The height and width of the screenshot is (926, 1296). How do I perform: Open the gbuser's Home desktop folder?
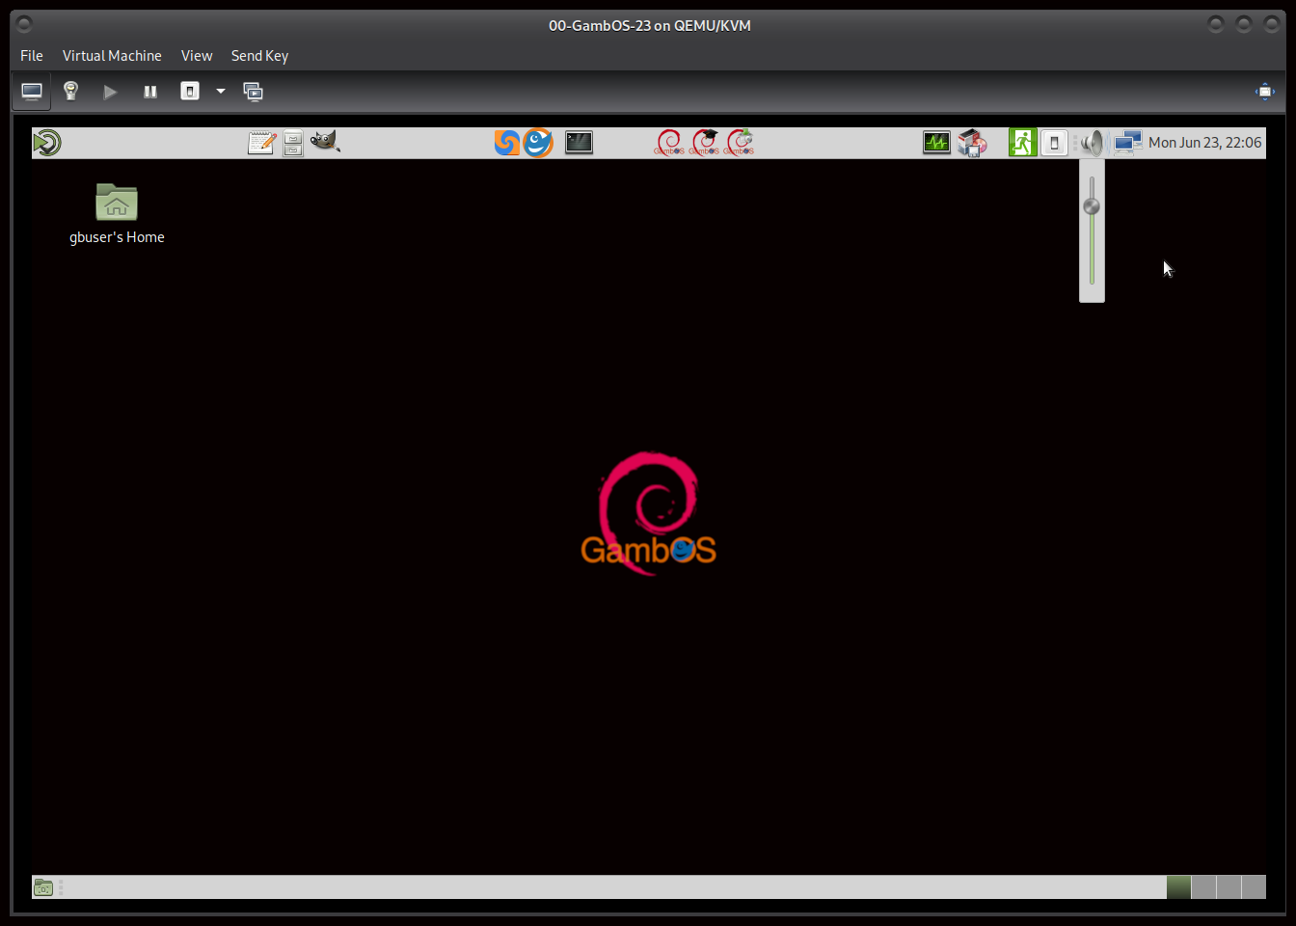117,203
